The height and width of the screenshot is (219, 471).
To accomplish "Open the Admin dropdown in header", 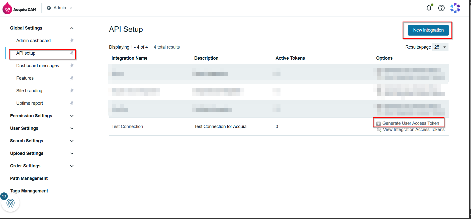I will point(60,8).
